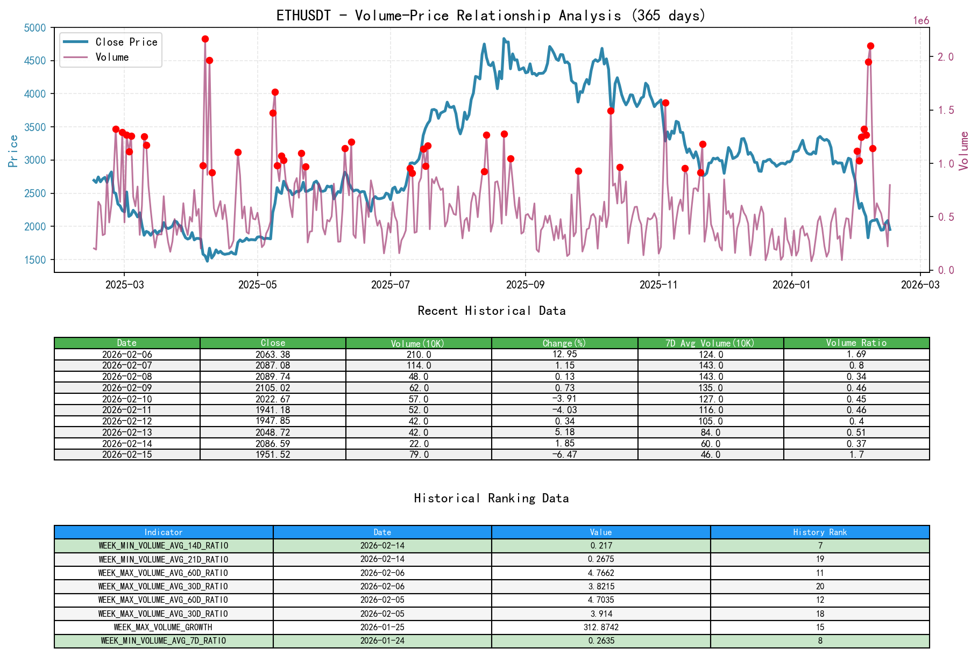The width and height of the screenshot is (978, 656).
Task: Select the red marker at the highest volume spike
Action: point(205,39)
